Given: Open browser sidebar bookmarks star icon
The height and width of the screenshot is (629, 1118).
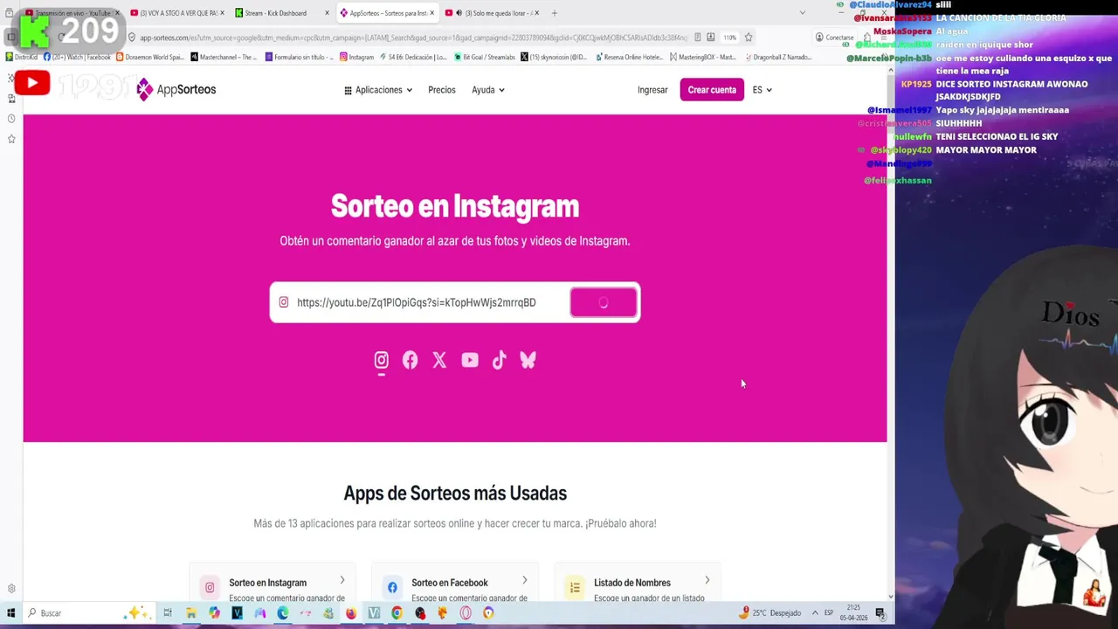Looking at the screenshot, I should 11,139.
